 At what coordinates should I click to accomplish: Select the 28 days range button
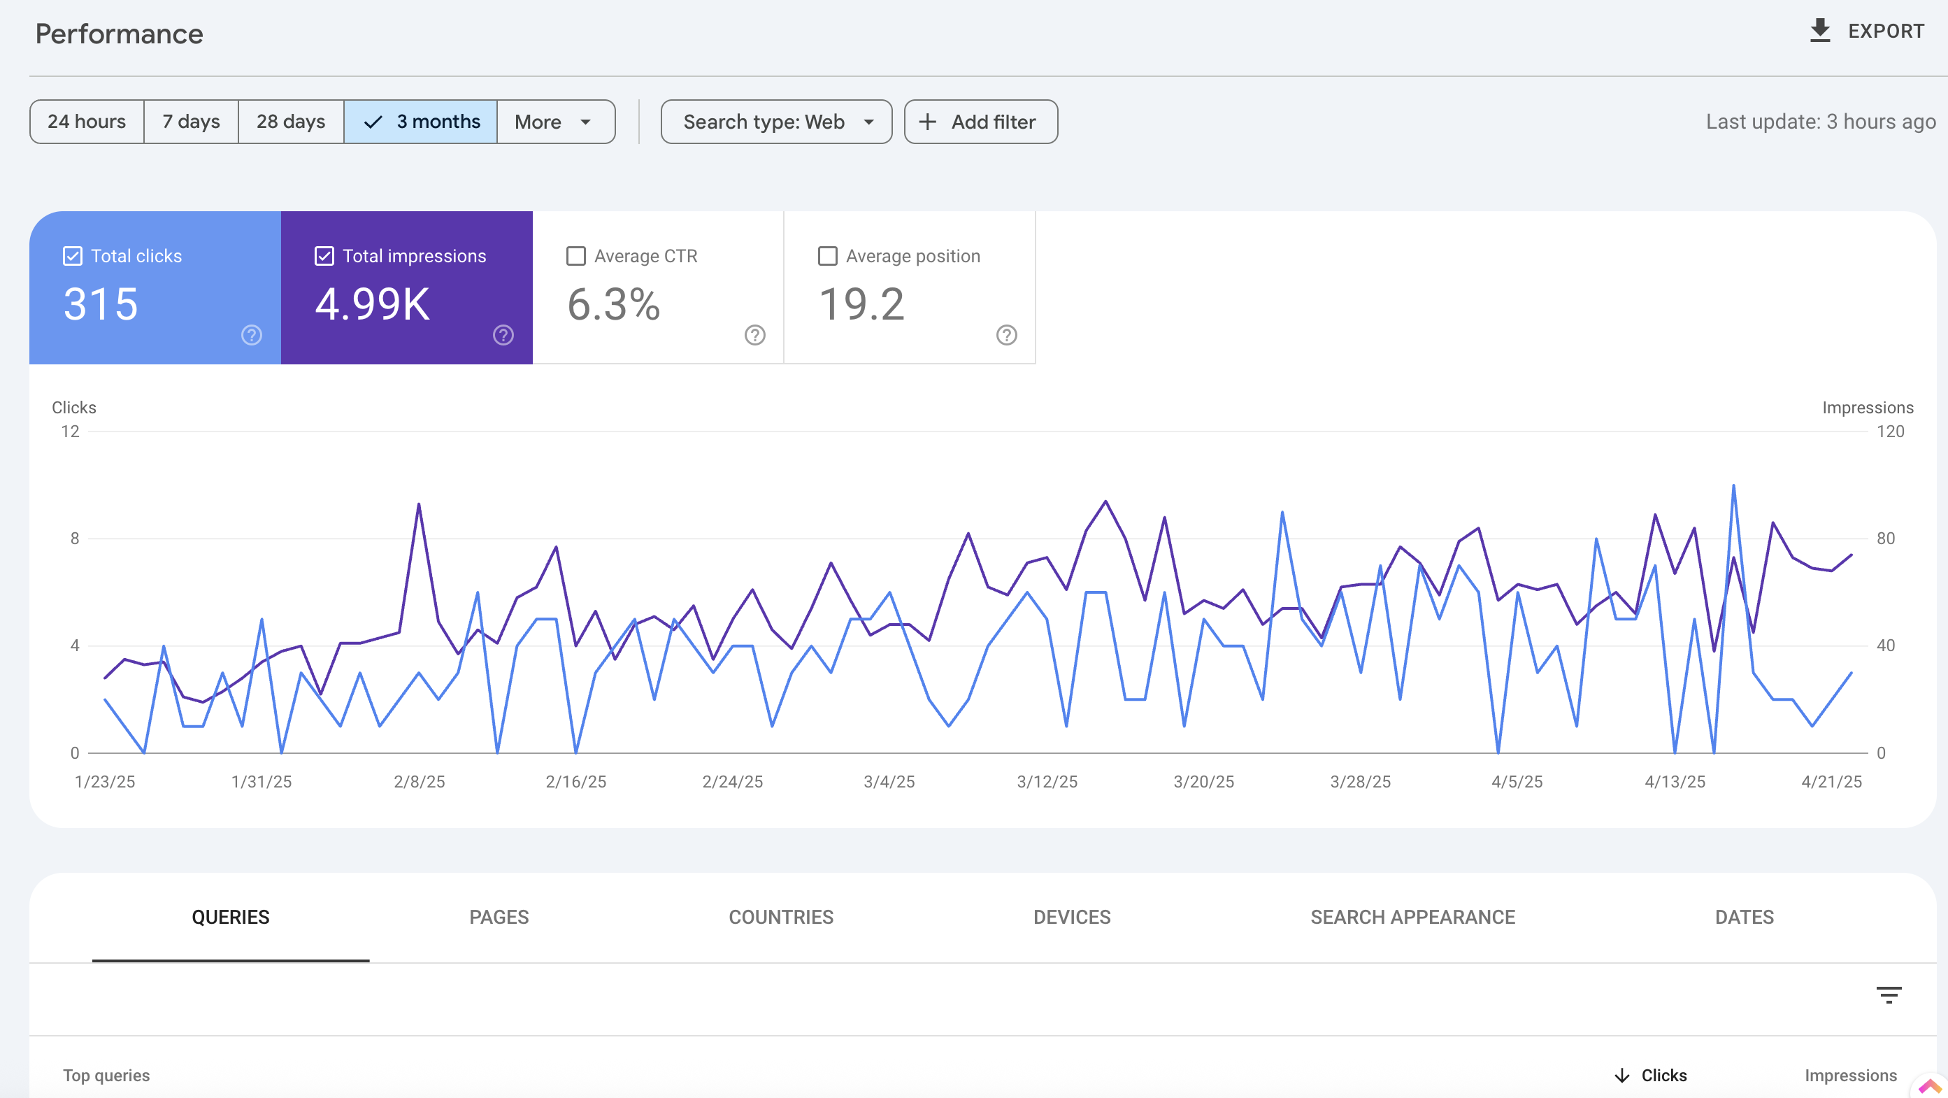(x=290, y=122)
